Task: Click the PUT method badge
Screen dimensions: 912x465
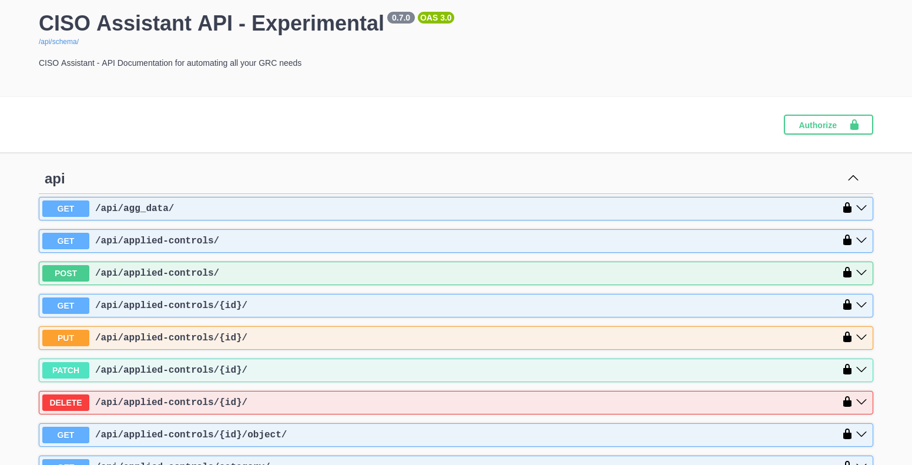Action: pos(66,338)
